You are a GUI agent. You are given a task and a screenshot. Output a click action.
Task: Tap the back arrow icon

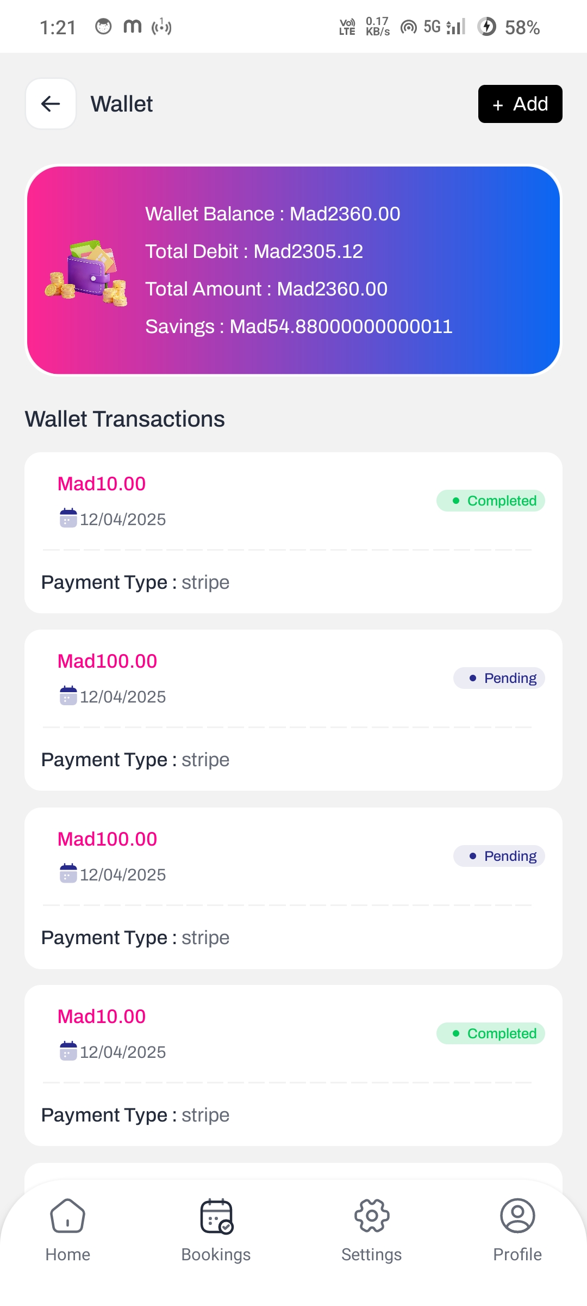[x=51, y=103]
